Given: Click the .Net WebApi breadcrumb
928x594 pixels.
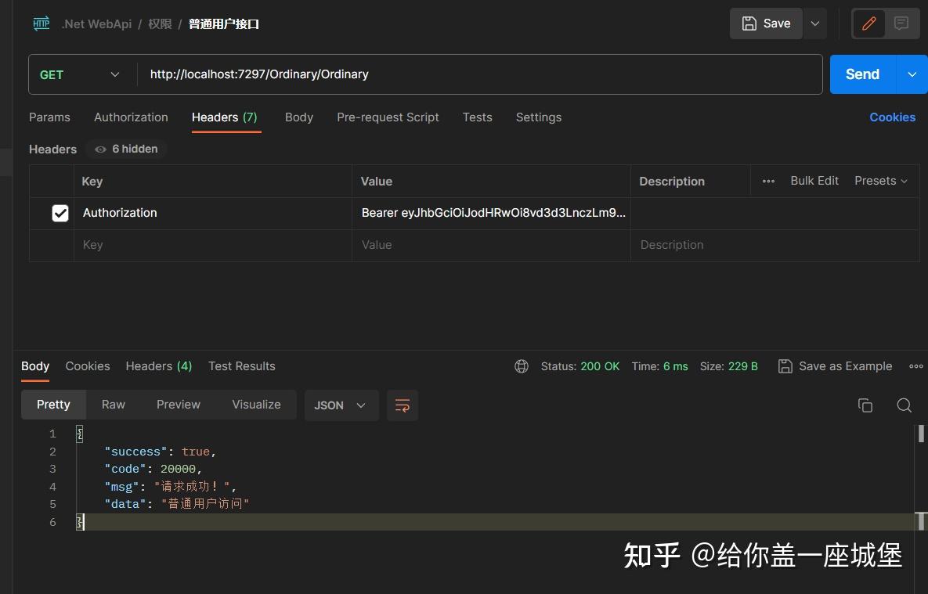Looking at the screenshot, I should tap(96, 23).
